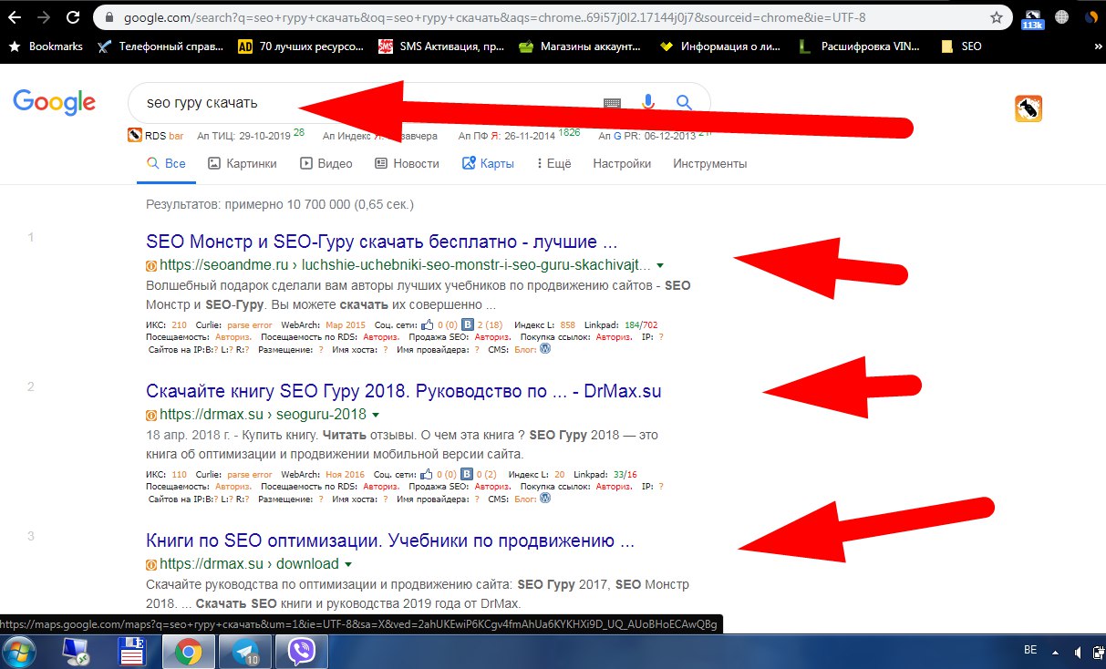Viewport: 1106px width, 669px height.
Task: Open the on-screen keyboard icon in search box
Action: (612, 103)
